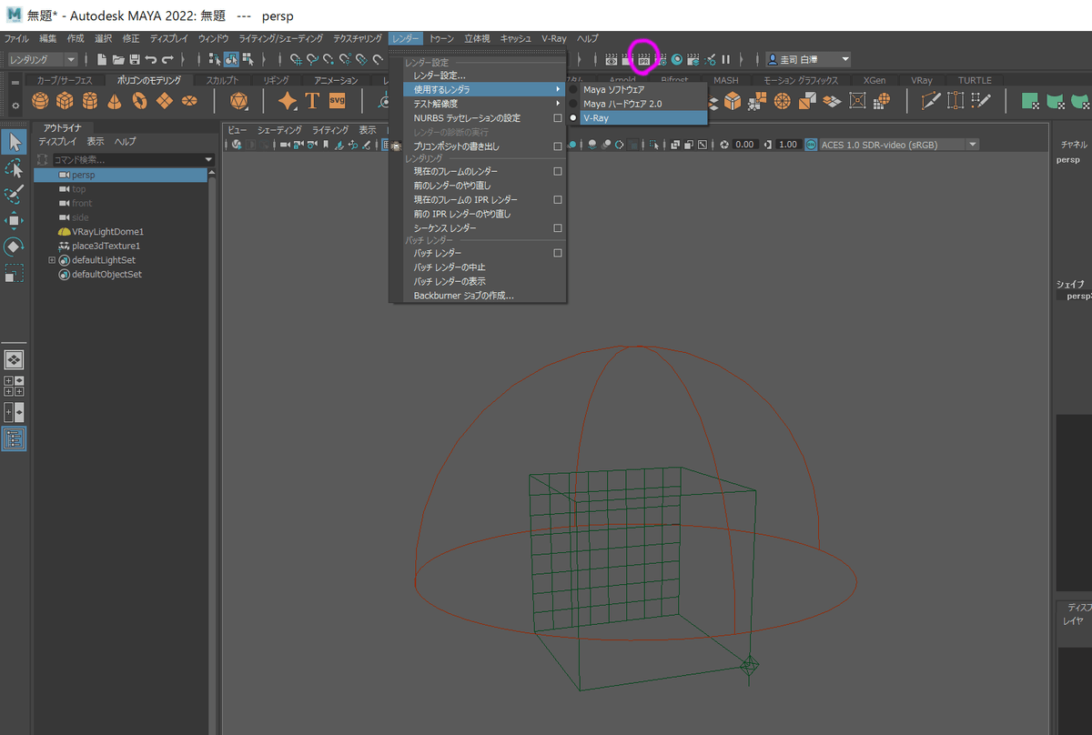The height and width of the screenshot is (735, 1092).
Task: Create a platonic solid from the shelf
Action: tap(238, 100)
